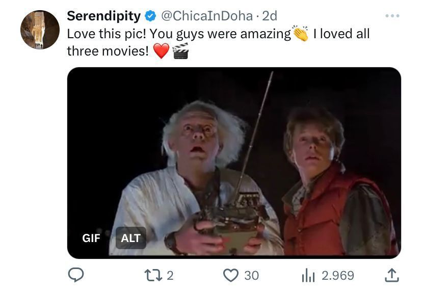Click the like count showing 30
The image size is (422, 294).
(252, 276)
